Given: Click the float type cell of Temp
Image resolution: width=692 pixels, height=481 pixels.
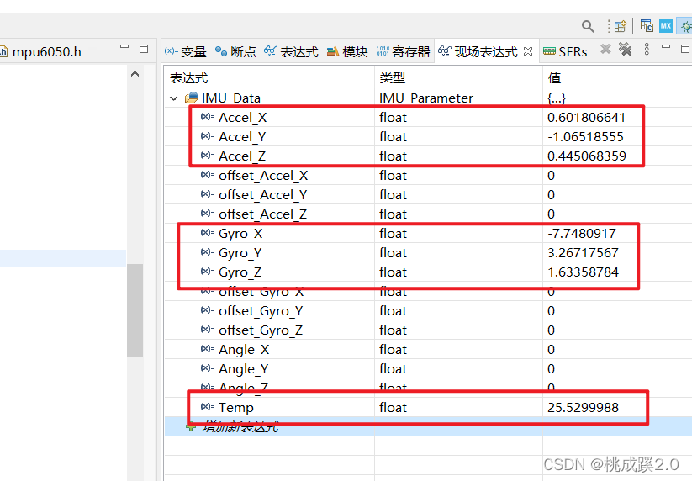Looking at the screenshot, I should coord(393,407).
